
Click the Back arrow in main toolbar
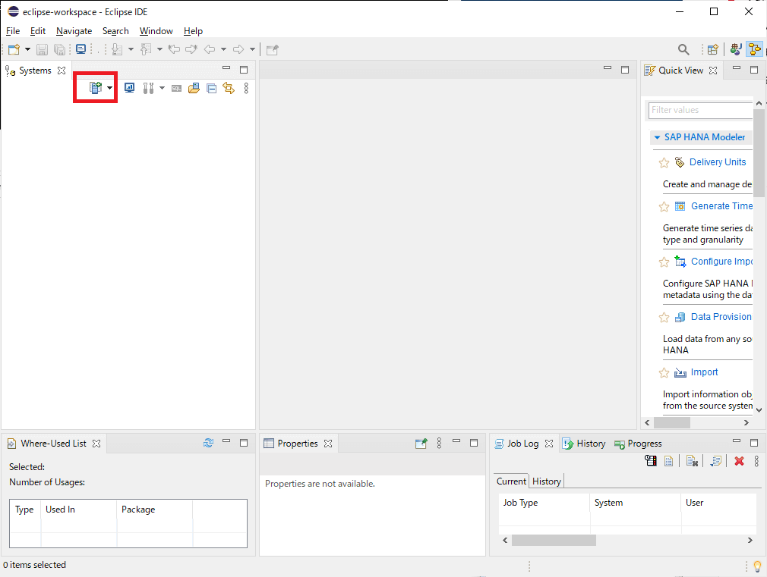[210, 49]
